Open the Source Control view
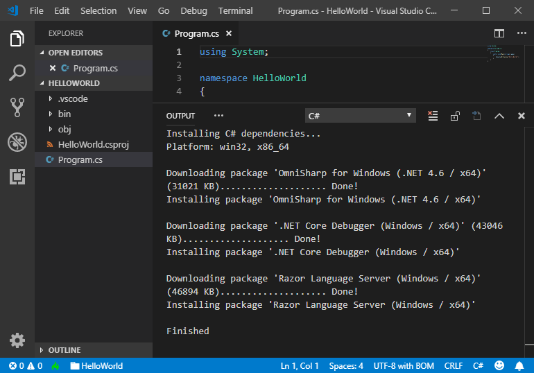Image resolution: width=534 pixels, height=373 pixels. 17,107
